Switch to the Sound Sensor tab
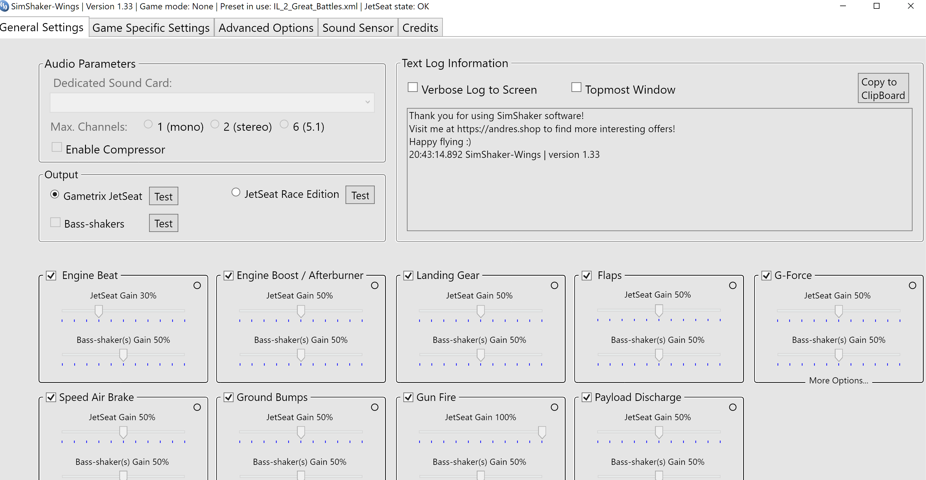 click(358, 28)
